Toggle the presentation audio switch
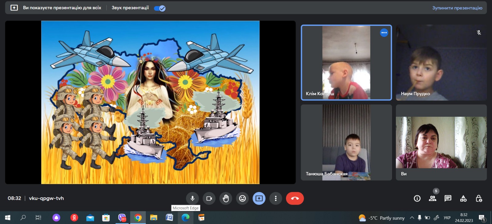 [x=160, y=8]
